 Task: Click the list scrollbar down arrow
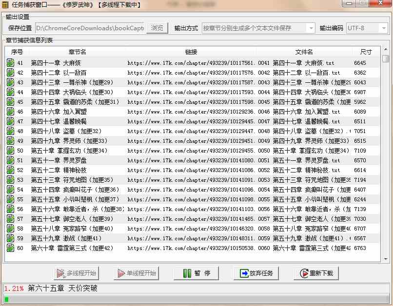click(386, 259)
